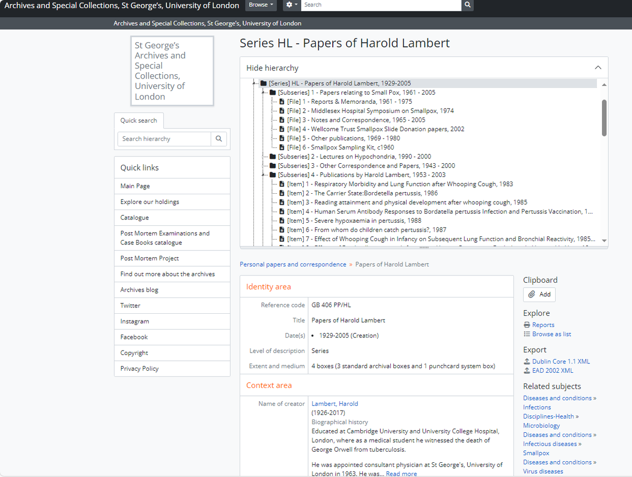This screenshot has height=477, width=632.
Task: Click file icon of Reports & Memoranda
Action: (x=282, y=102)
